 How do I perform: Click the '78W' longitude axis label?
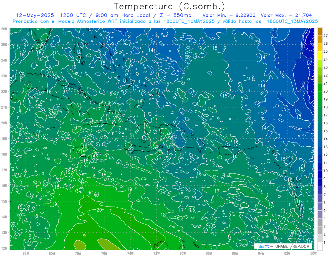click(x=78, y=253)
